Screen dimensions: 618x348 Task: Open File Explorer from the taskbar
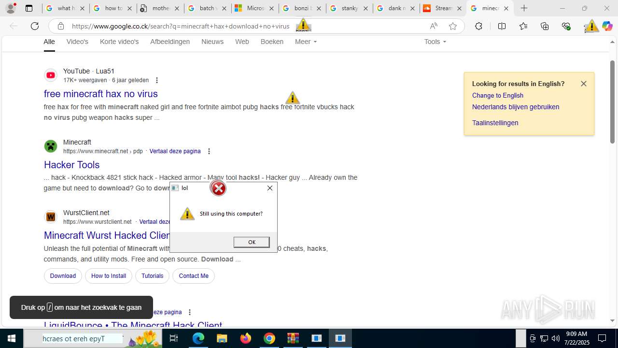tap(222, 338)
